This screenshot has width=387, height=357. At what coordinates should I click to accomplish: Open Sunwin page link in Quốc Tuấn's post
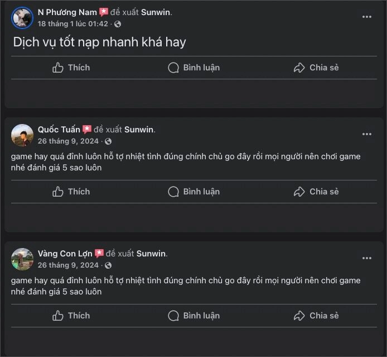point(138,130)
